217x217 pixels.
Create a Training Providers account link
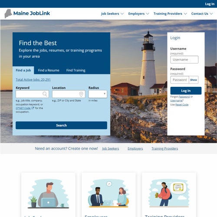[x=165, y=148]
